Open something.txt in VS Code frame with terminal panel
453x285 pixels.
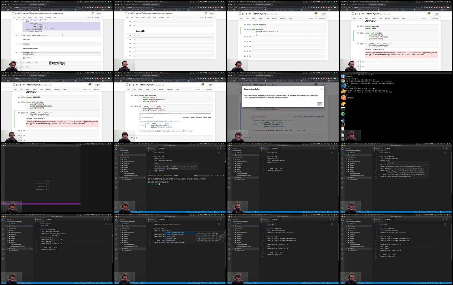127,180
